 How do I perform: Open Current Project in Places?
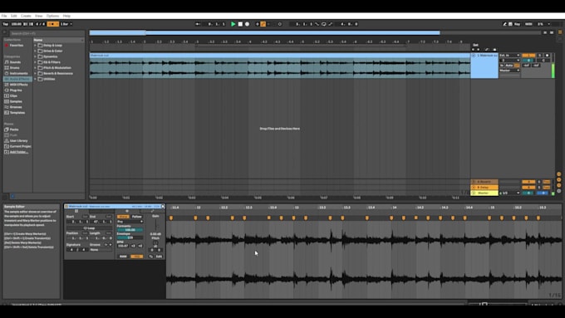pyautogui.click(x=20, y=147)
